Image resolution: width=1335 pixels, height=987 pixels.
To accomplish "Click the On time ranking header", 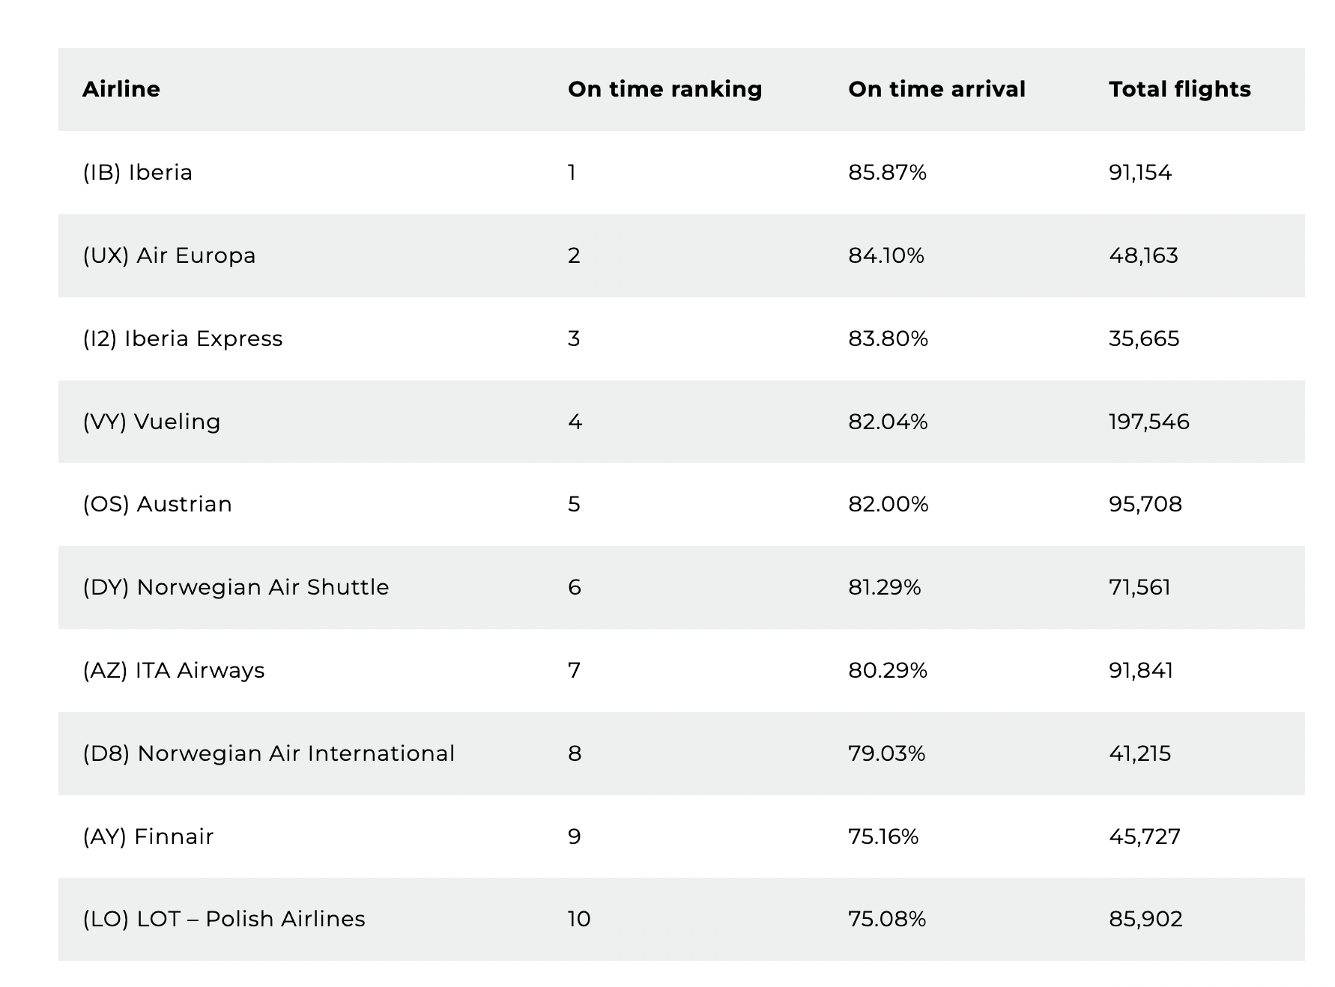I will pyautogui.click(x=665, y=89).
